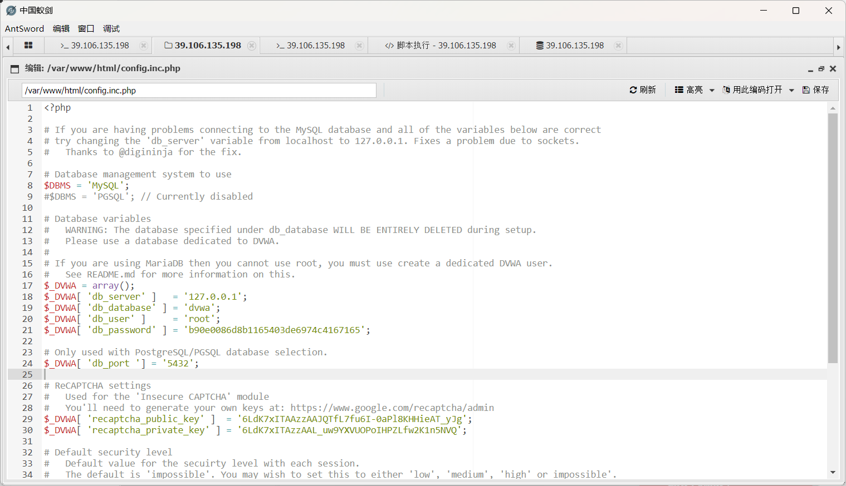
Task: Click the $DBMS = 'MySQL' line
Action: pos(86,185)
